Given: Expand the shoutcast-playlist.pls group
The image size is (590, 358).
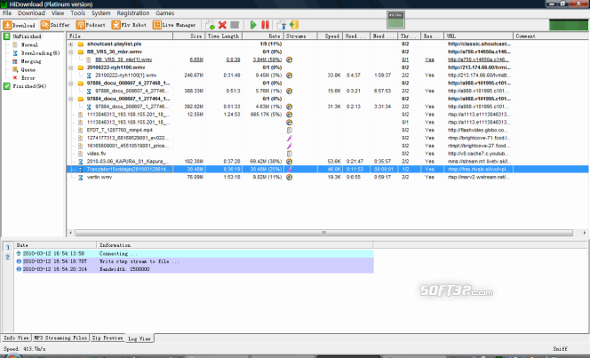Looking at the screenshot, I should pos(71,44).
